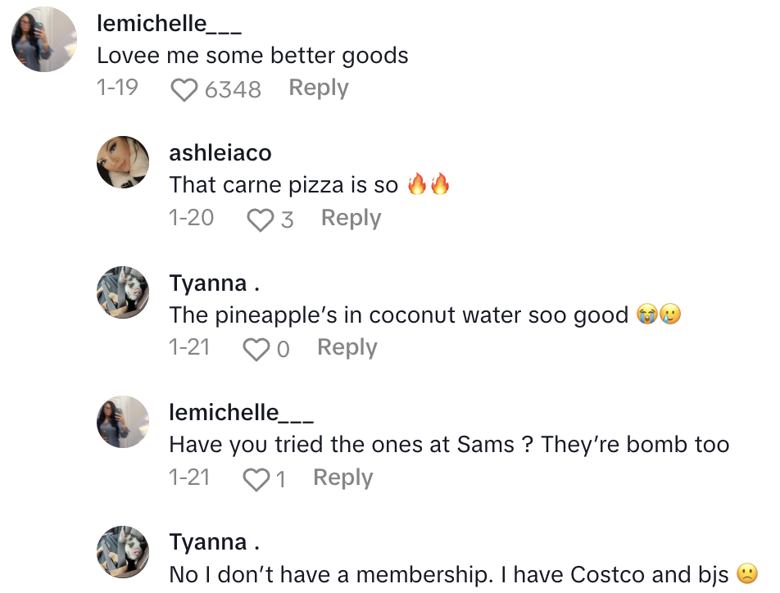Open lemichelle___ username on the Sams reply

click(x=241, y=413)
